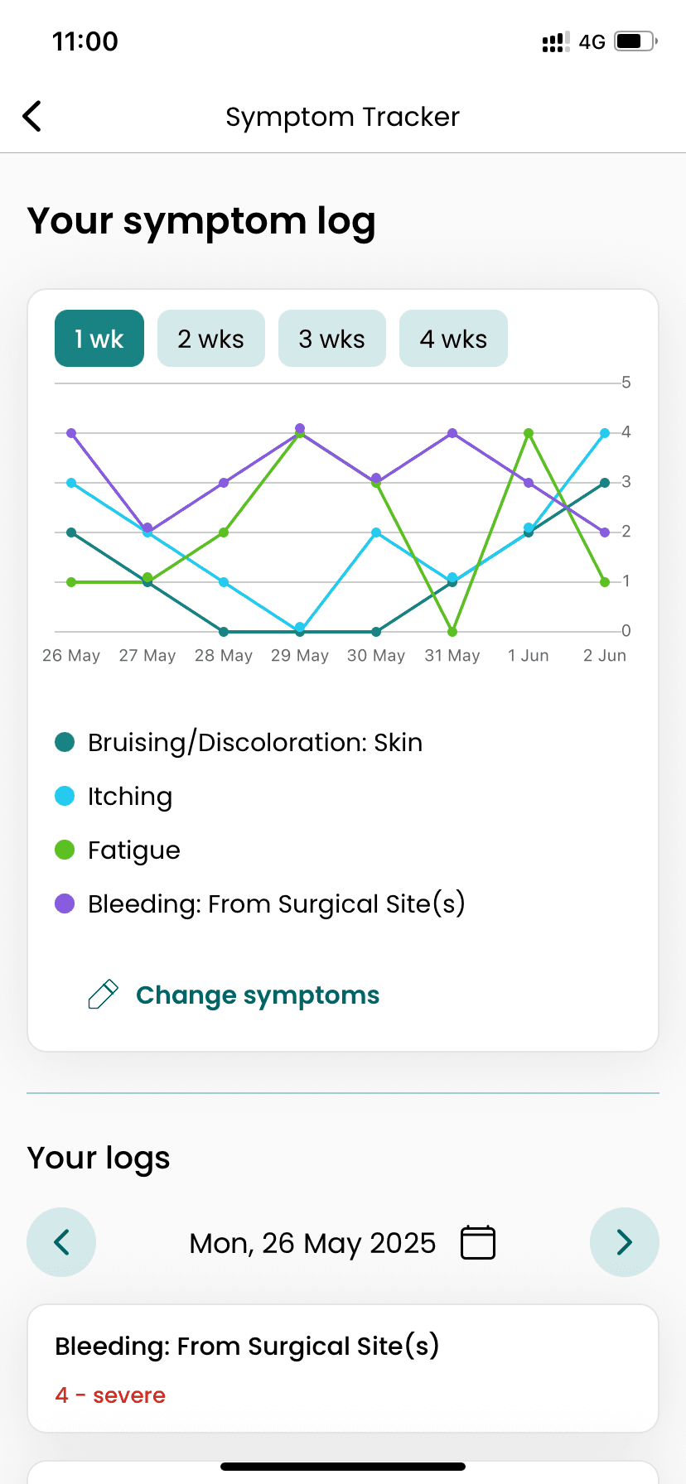686x1484 pixels.
Task: Open the calendar date picker icon
Action: tap(477, 1242)
